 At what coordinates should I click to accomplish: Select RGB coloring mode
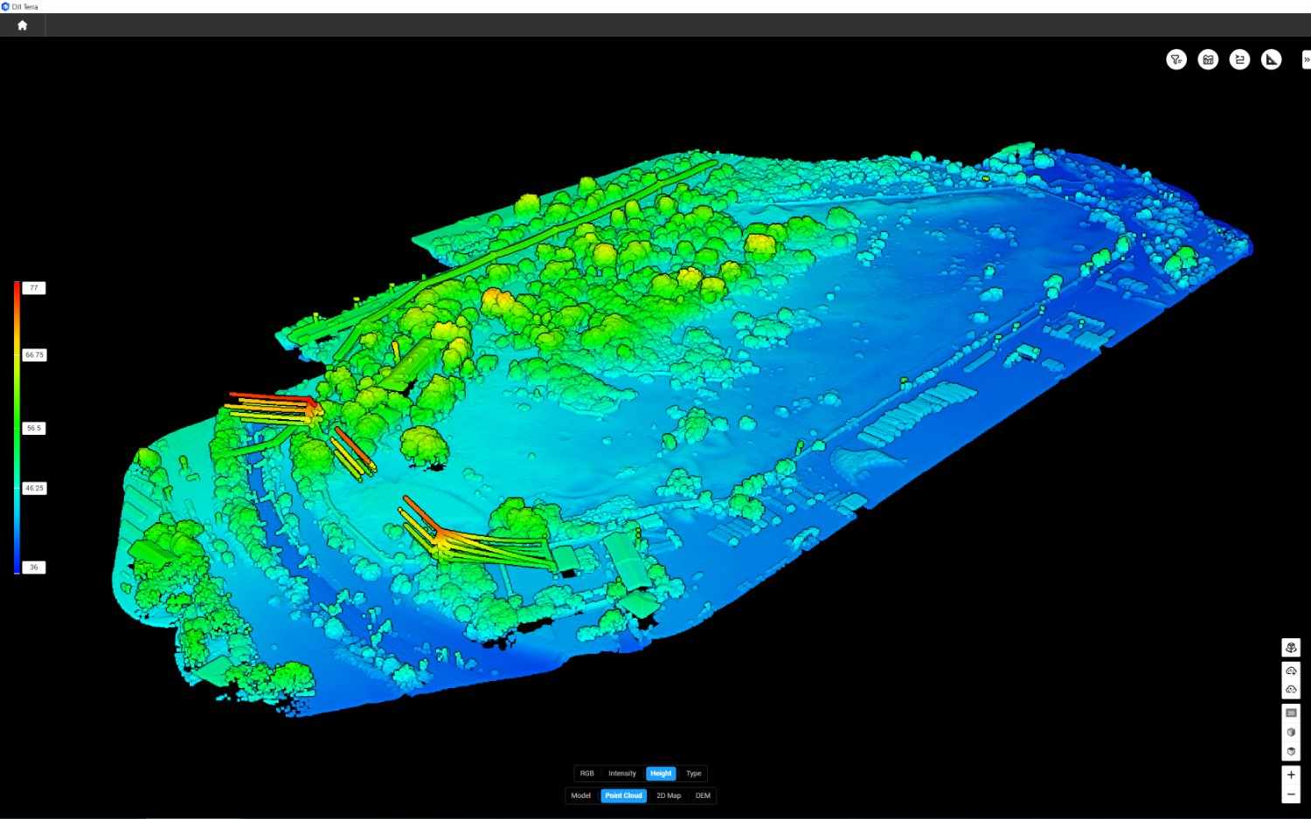click(586, 774)
